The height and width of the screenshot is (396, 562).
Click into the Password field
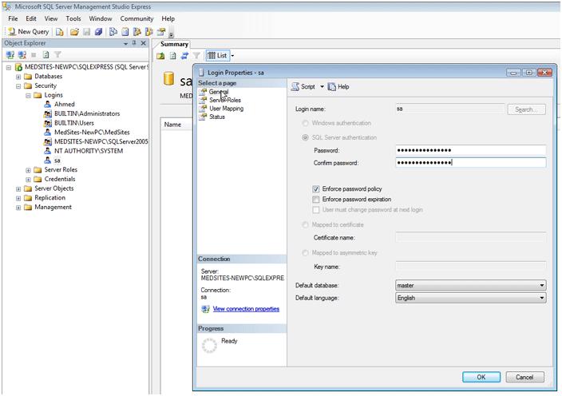pyautogui.click(x=471, y=150)
